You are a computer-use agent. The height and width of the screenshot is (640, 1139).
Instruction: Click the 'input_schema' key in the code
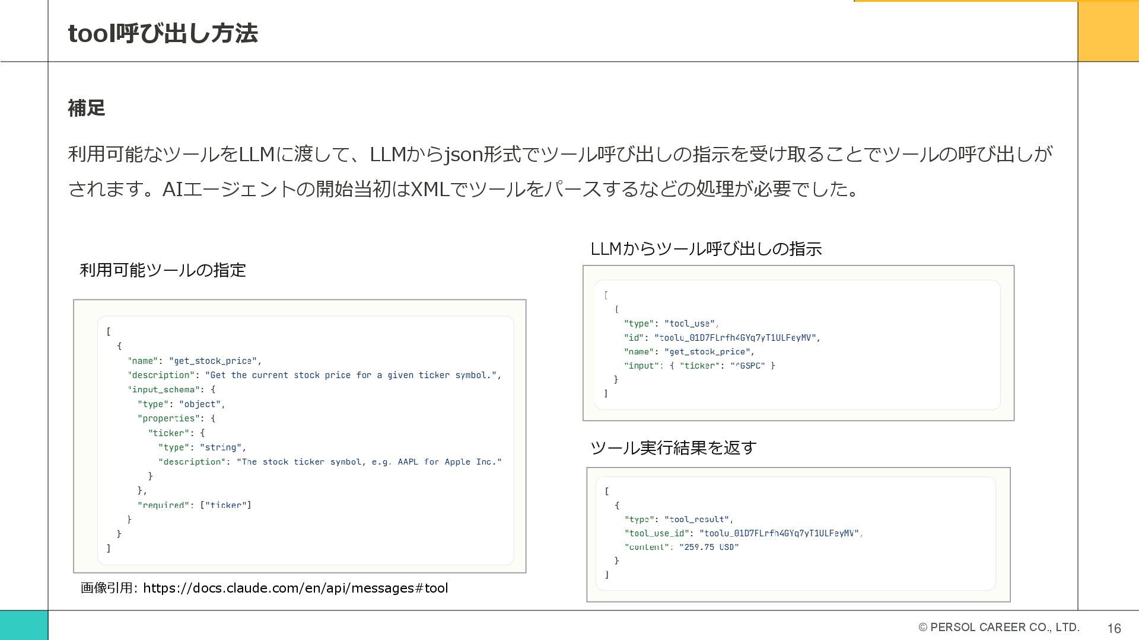(163, 389)
